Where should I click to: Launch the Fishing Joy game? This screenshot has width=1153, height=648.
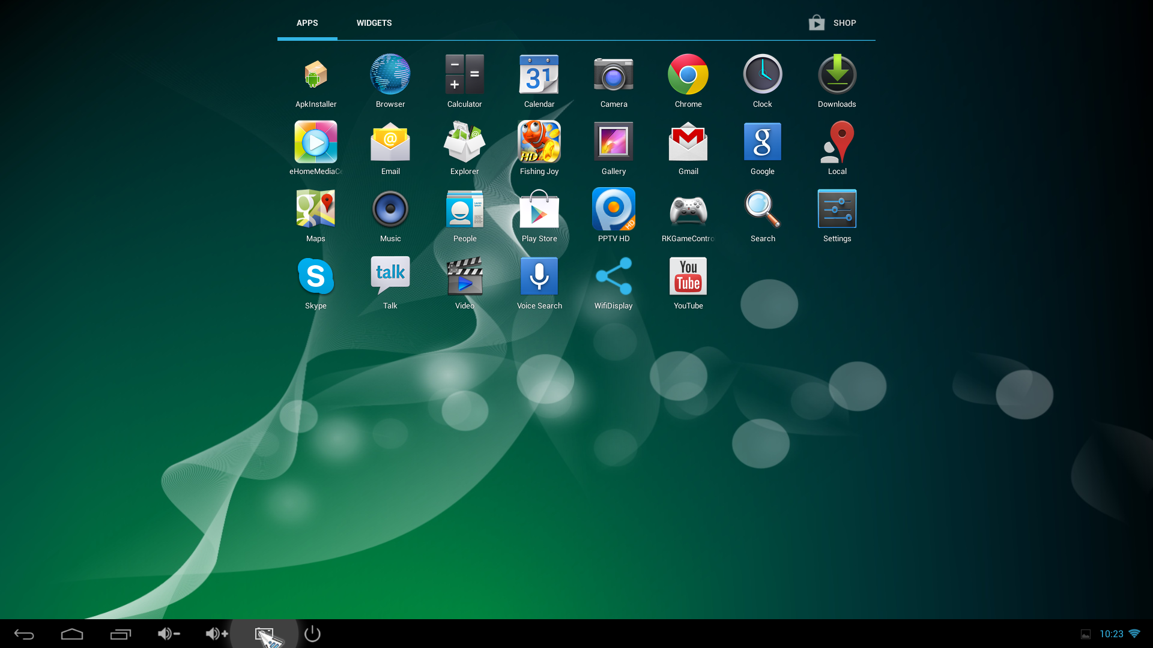(539, 142)
